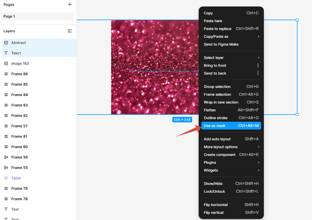Choose Frame selection
Image resolution: width=312 pixels, height=220 pixels.
[231, 94]
